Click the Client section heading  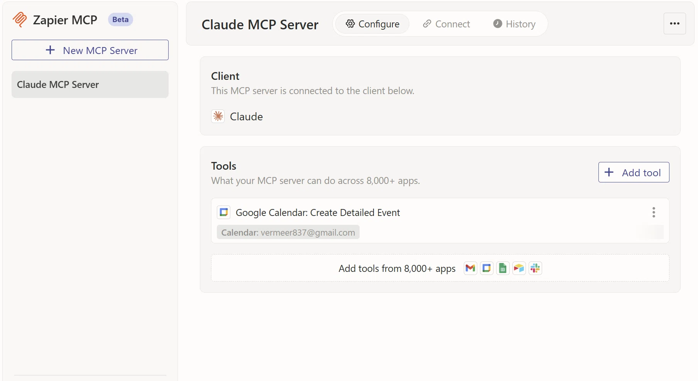pyautogui.click(x=225, y=76)
